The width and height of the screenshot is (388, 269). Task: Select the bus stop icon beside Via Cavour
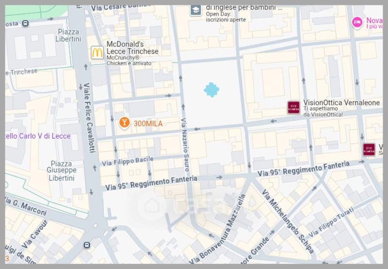point(87,245)
